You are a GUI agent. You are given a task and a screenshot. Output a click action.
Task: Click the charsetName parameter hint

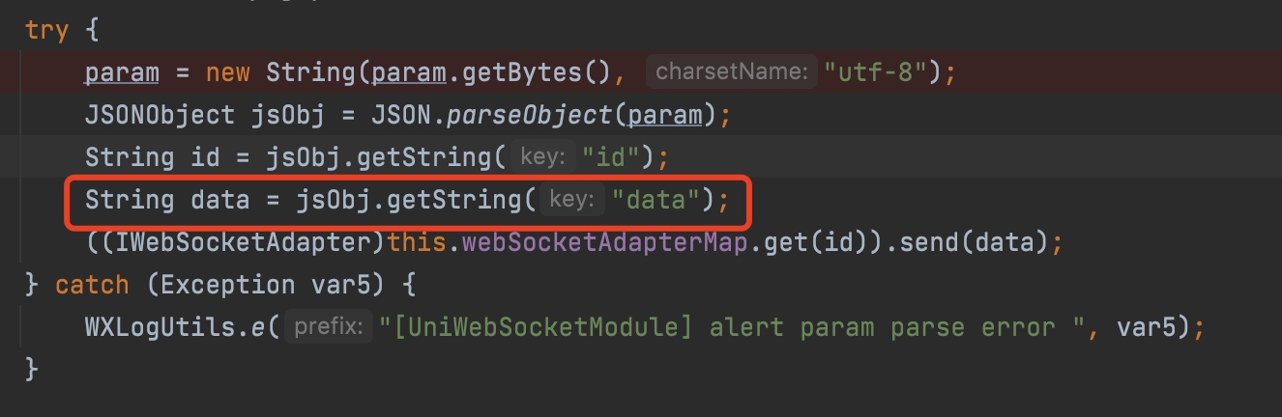730,71
